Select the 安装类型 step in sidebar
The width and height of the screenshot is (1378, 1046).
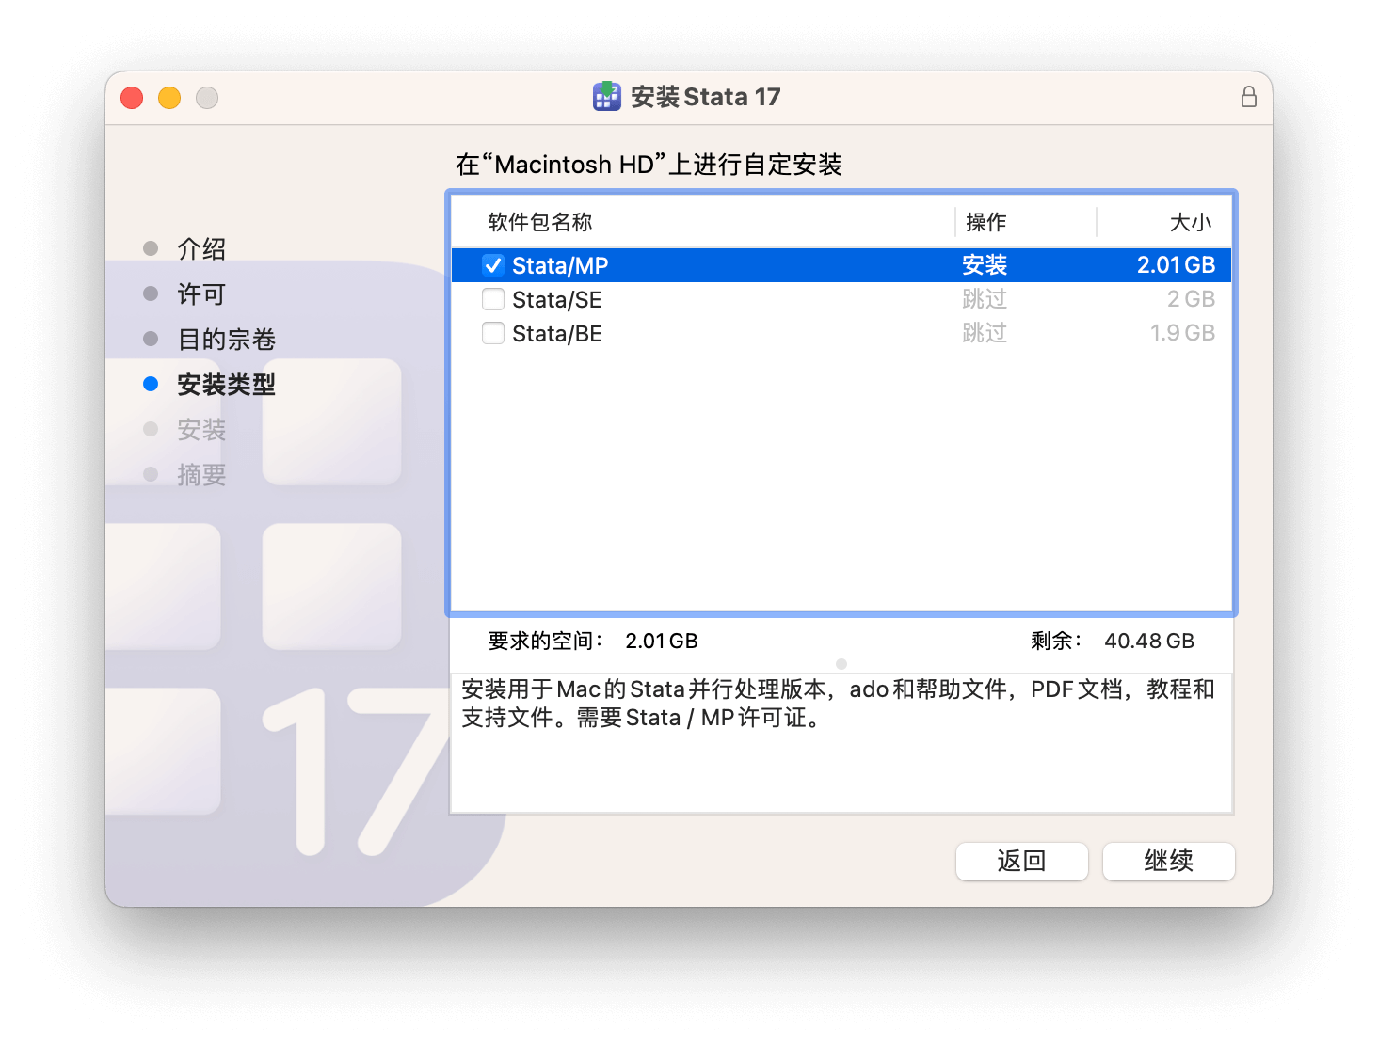tap(226, 384)
